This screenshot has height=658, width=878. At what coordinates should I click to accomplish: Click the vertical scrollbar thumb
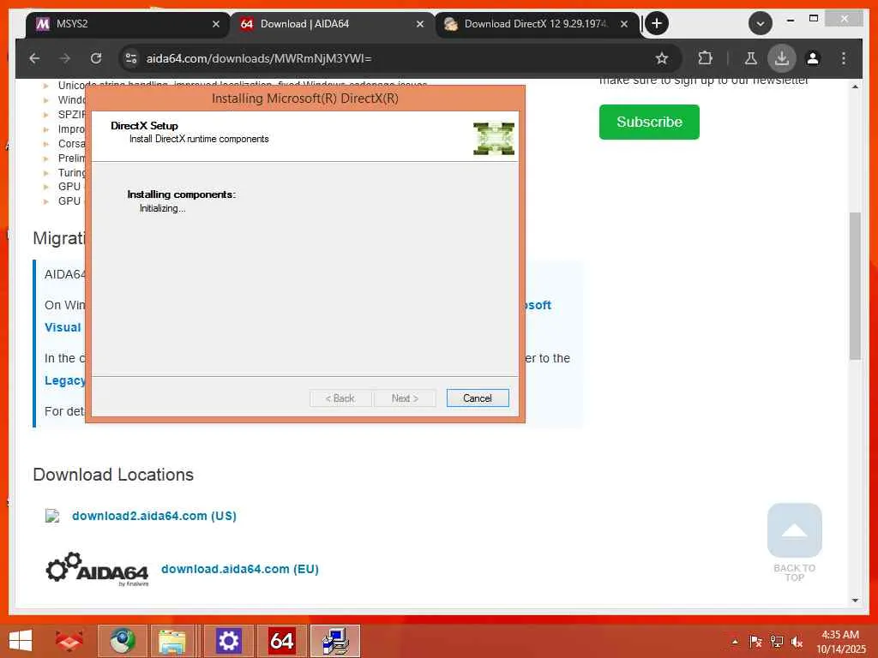pos(855,286)
